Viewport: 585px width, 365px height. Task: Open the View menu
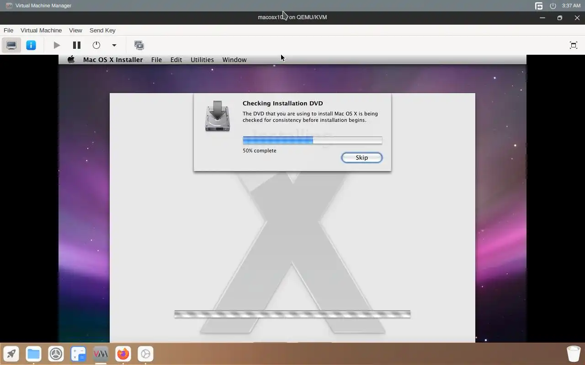pos(75,30)
